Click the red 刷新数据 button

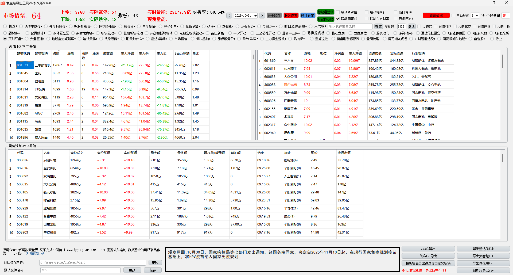[436, 16]
